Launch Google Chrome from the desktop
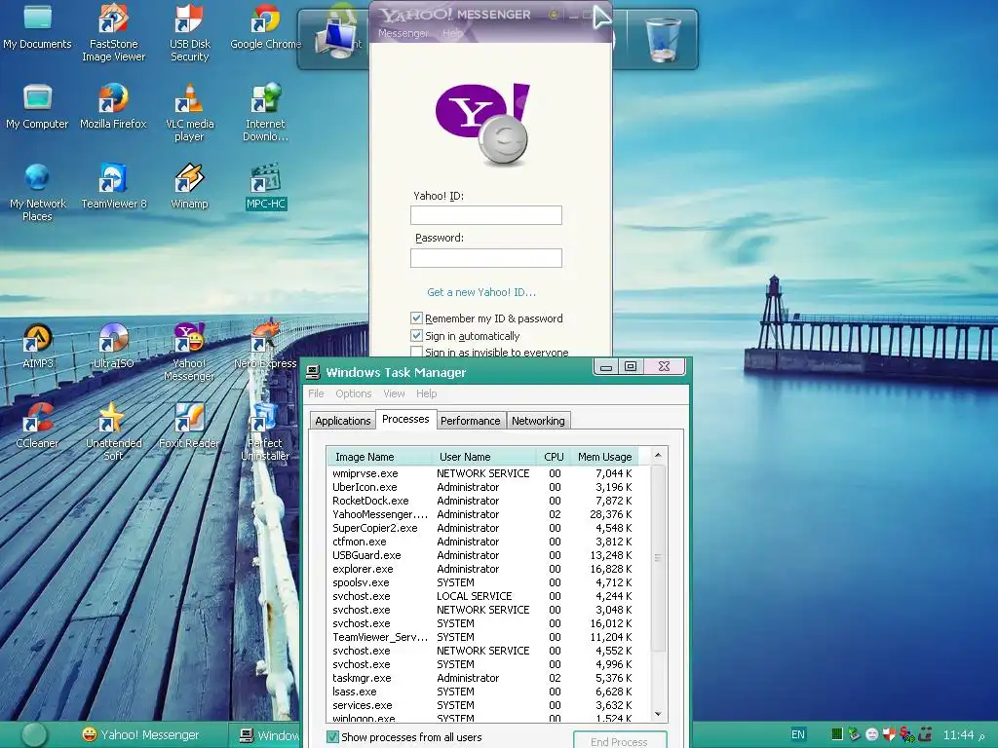This screenshot has height=748, width=998. coord(265,27)
